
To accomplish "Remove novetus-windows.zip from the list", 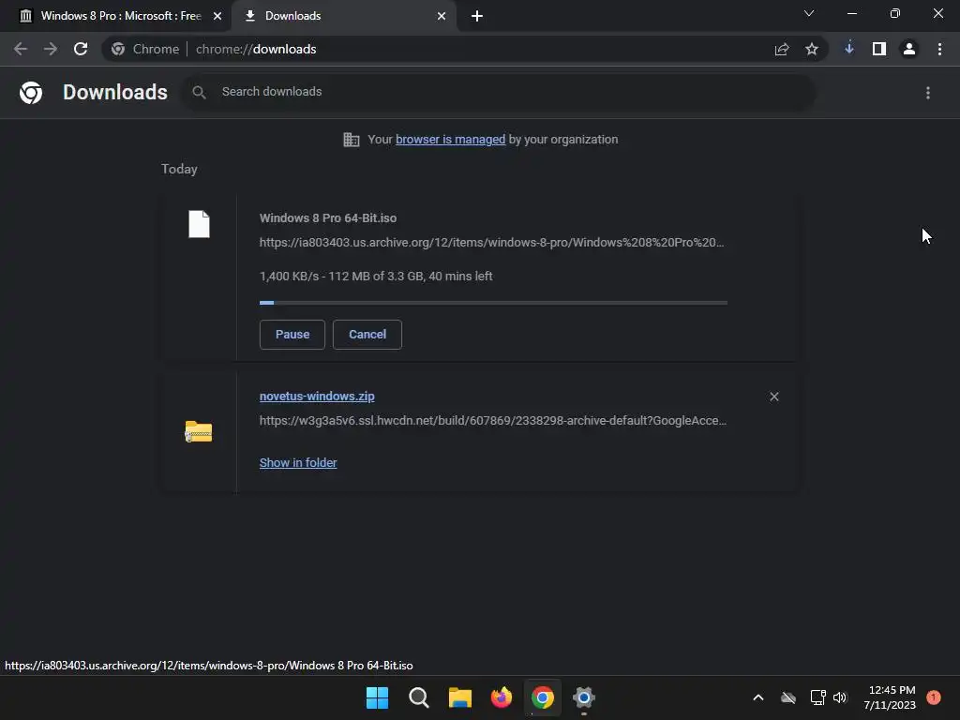I will 773,397.
